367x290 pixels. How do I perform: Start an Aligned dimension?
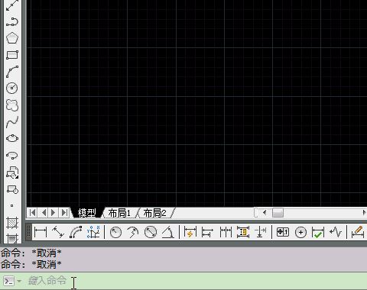[x=58, y=232]
